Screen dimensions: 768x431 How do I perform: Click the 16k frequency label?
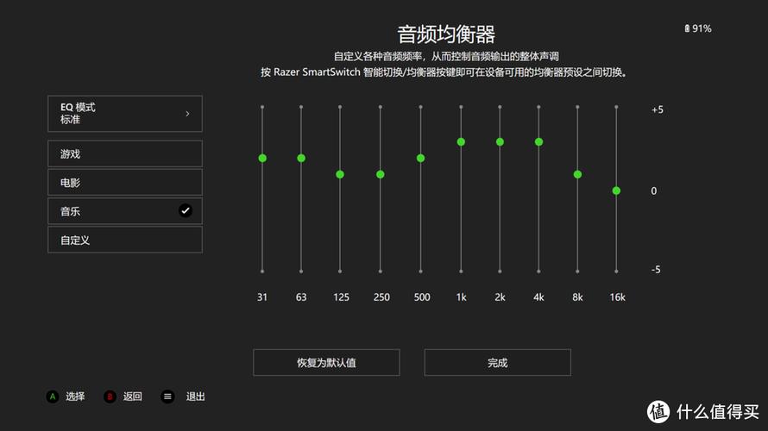pyautogui.click(x=617, y=297)
